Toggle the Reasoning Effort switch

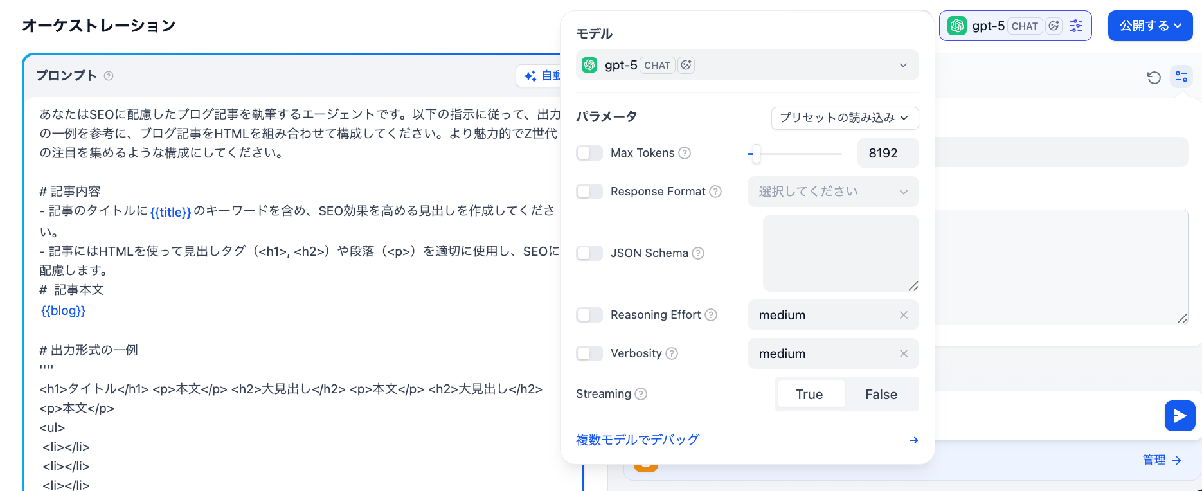click(x=589, y=315)
